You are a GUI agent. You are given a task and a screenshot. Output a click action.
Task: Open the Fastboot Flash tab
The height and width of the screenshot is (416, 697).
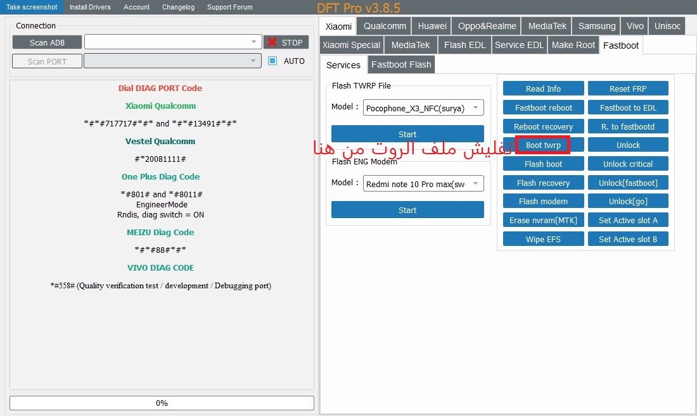click(x=401, y=64)
